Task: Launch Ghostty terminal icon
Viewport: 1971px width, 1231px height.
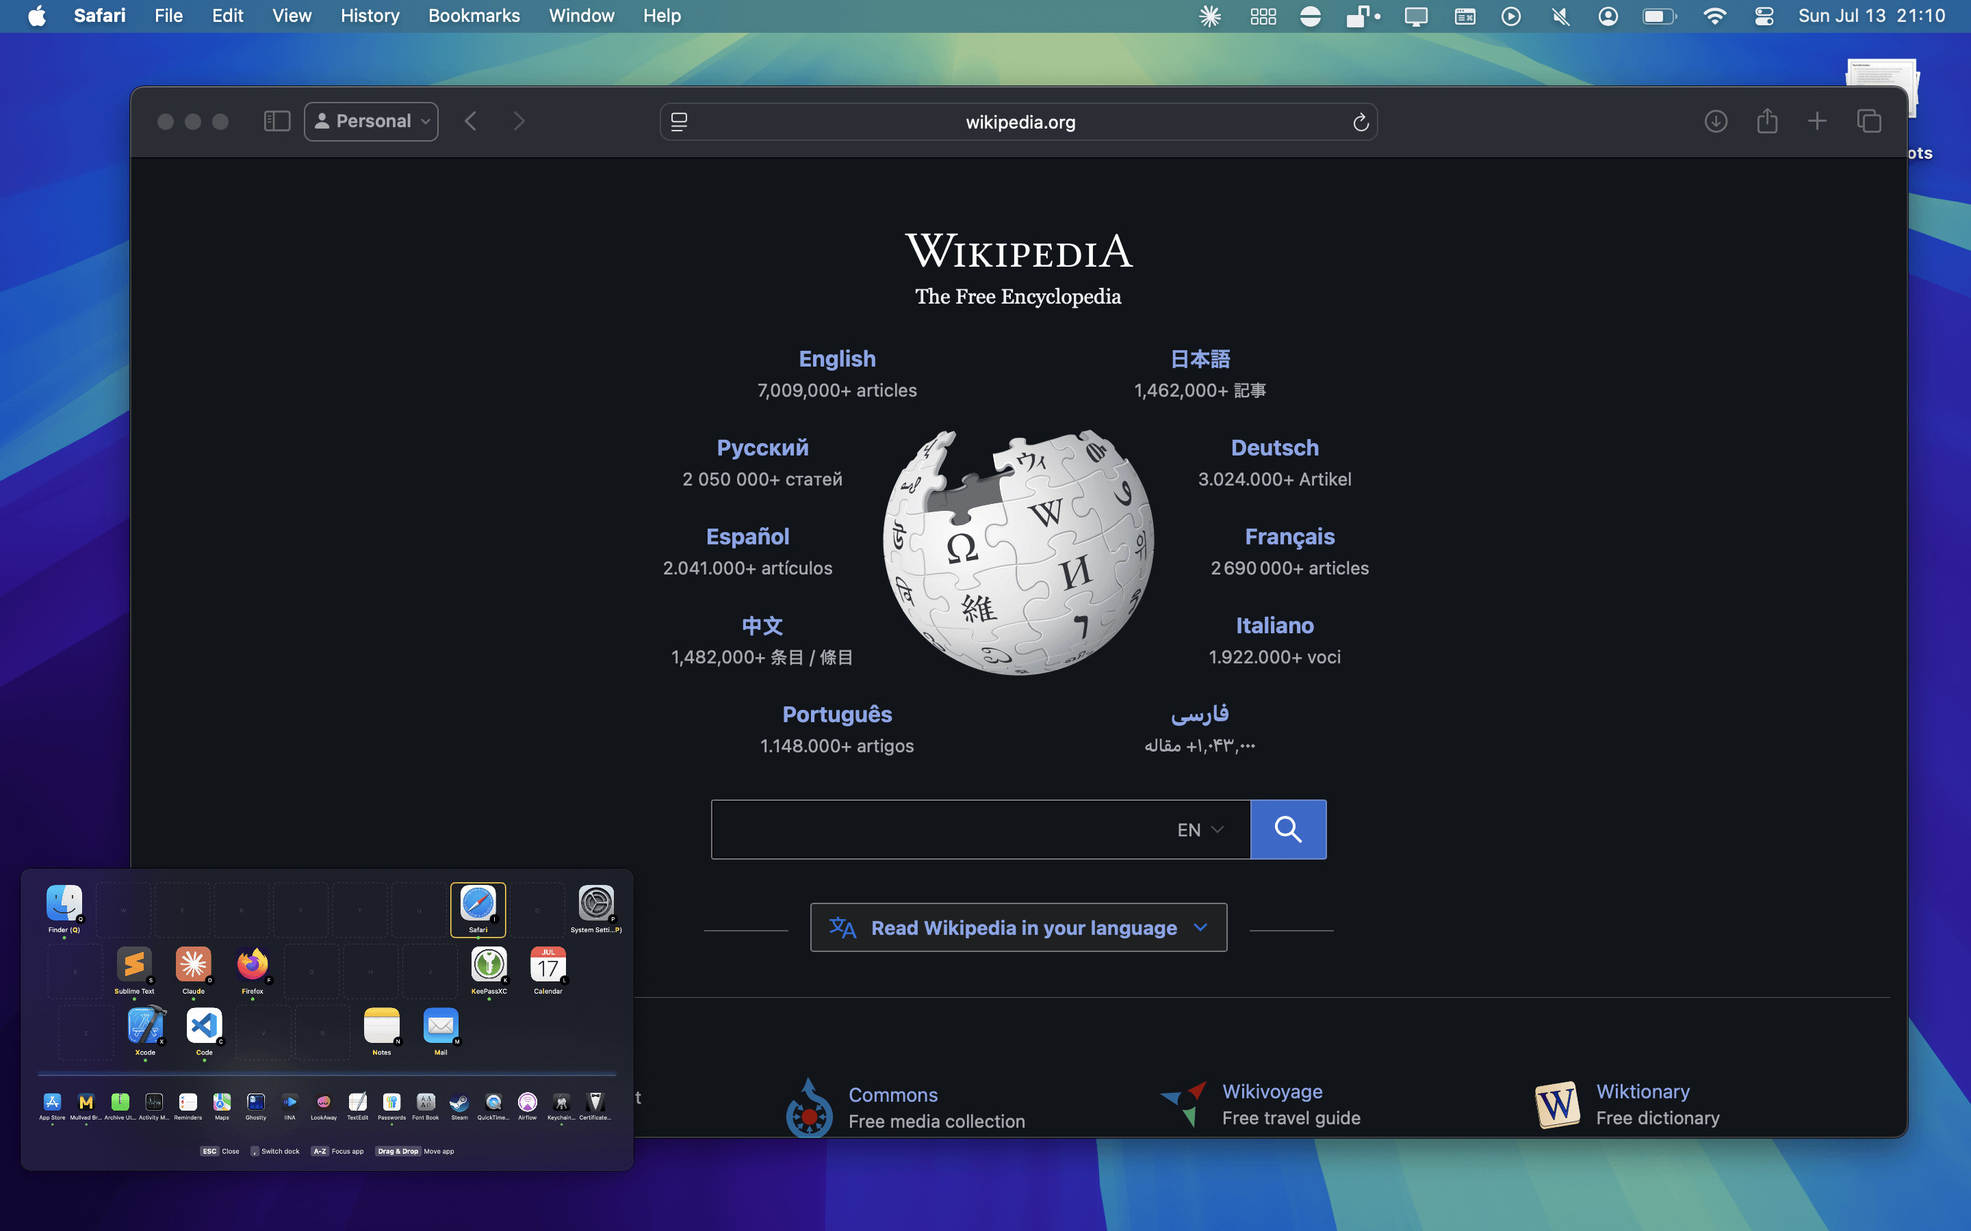Action: [256, 1102]
